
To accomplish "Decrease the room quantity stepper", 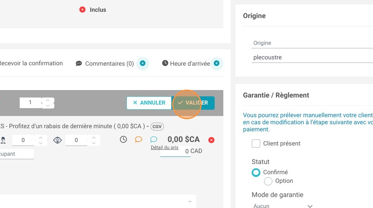I will point(48,106).
